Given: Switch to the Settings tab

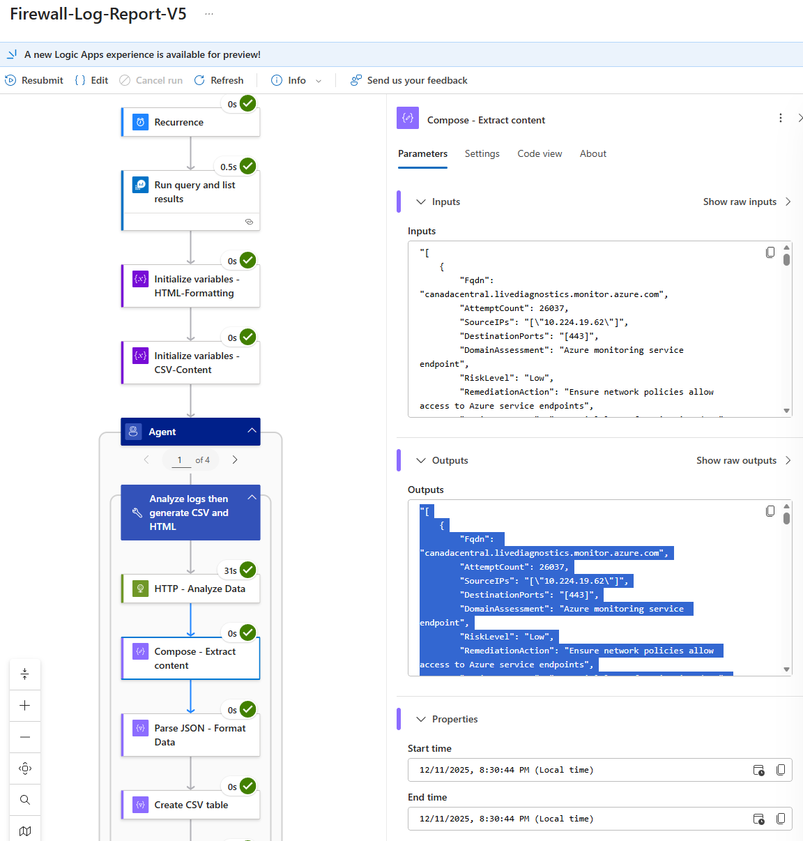Looking at the screenshot, I should pos(482,154).
